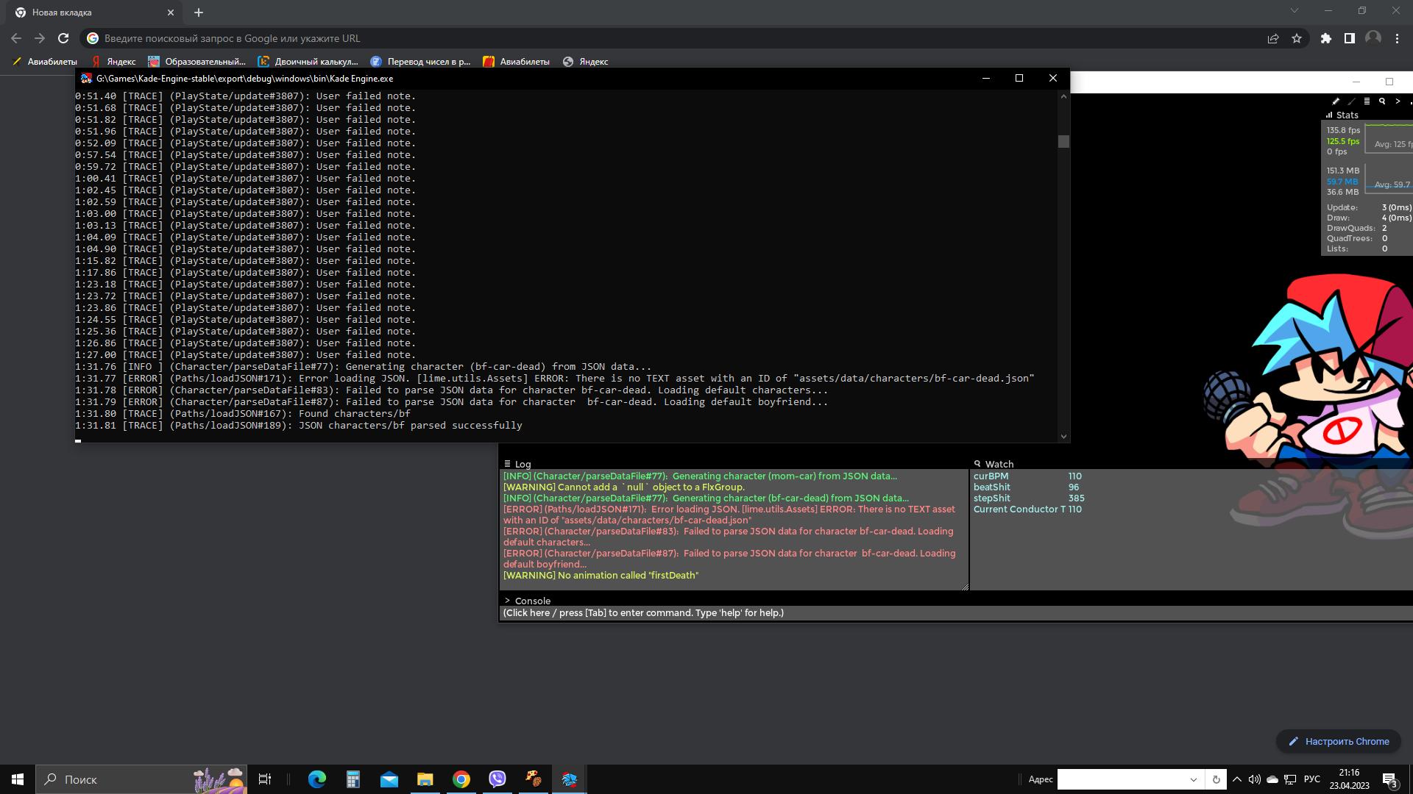The height and width of the screenshot is (794, 1413).
Task: Click the Настроить Chrome button
Action: point(1339,741)
